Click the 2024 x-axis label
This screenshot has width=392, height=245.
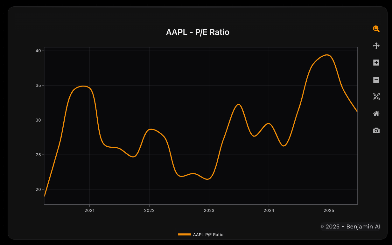point(269,210)
